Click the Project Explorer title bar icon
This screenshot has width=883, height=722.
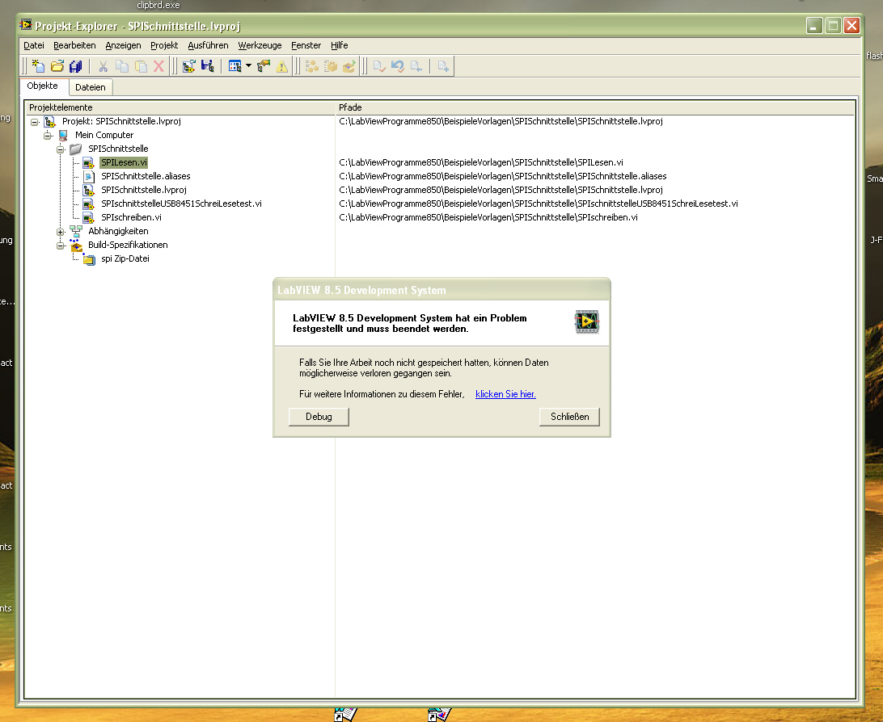click(x=26, y=25)
